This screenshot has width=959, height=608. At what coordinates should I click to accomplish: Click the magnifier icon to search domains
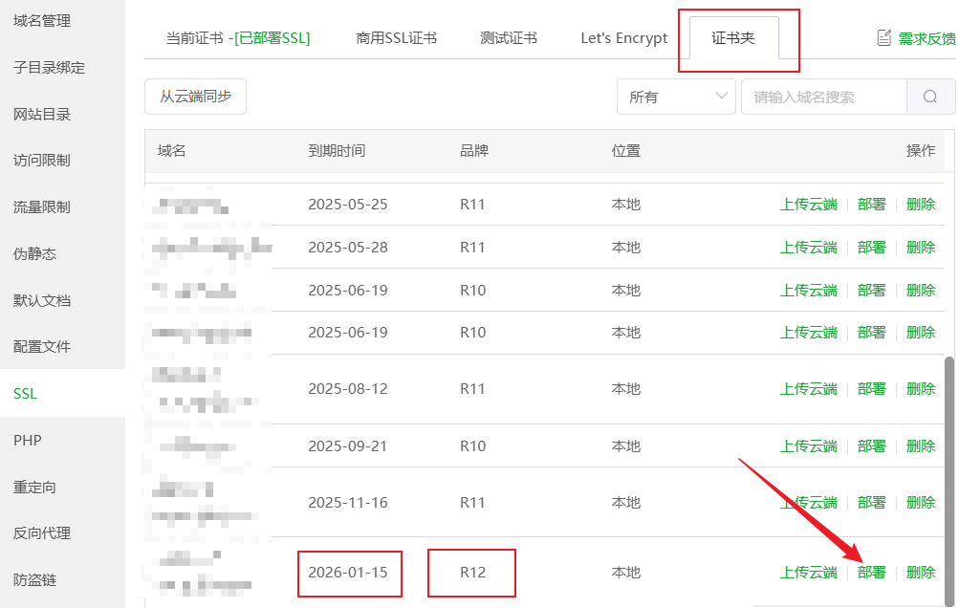[929, 97]
